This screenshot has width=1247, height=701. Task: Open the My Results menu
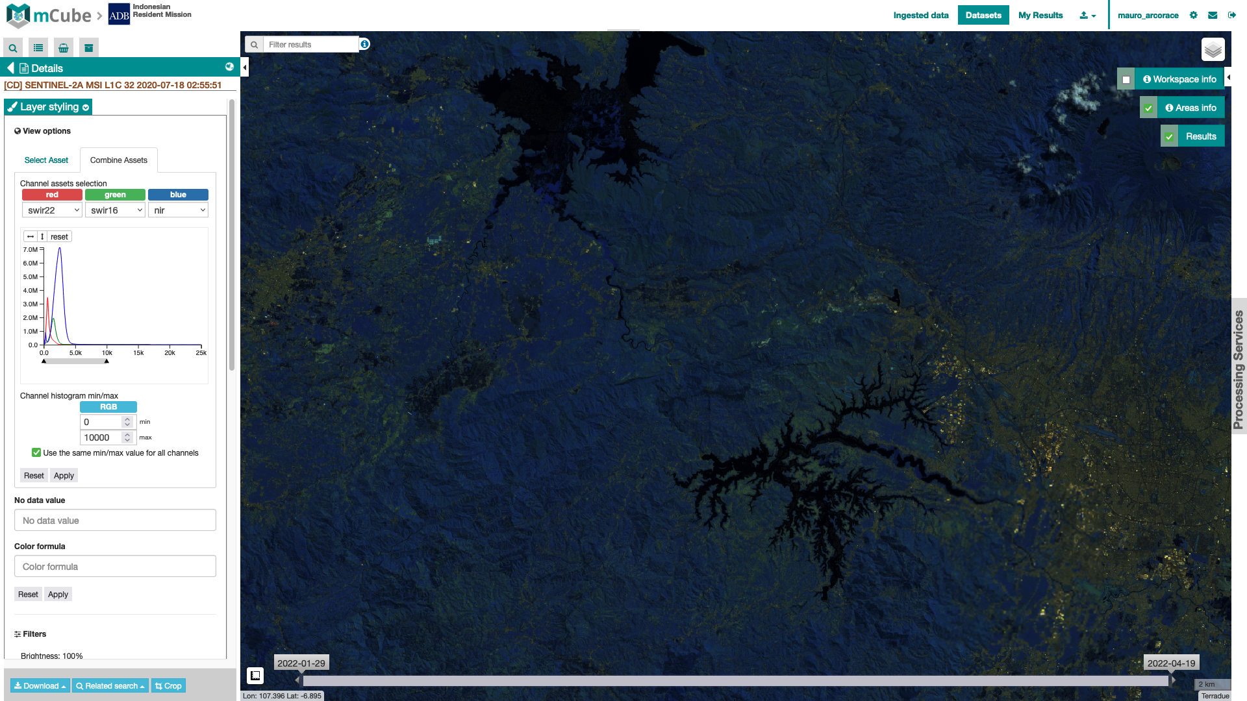click(1040, 15)
